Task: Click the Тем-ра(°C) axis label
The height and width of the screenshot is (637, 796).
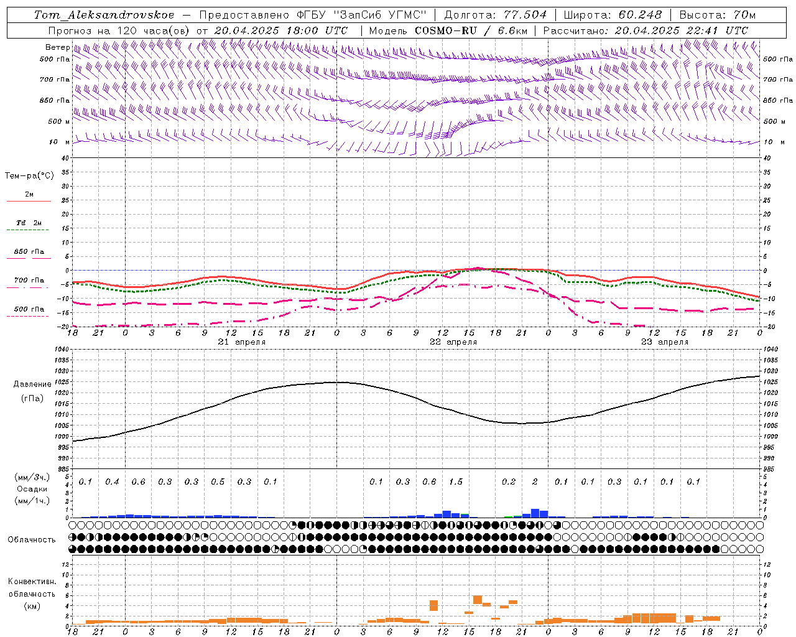Action: 29,176
